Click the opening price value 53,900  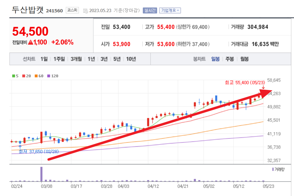click(122, 44)
